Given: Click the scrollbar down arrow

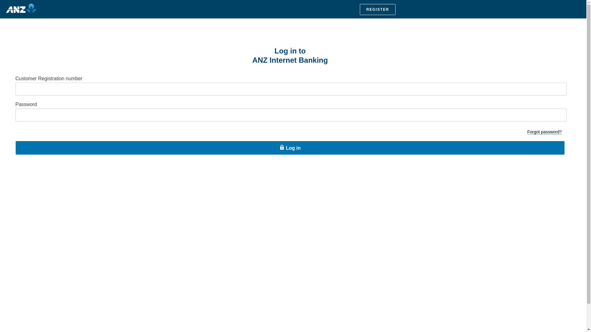Looking at the screenshot, I should click(x=589, y=330).
